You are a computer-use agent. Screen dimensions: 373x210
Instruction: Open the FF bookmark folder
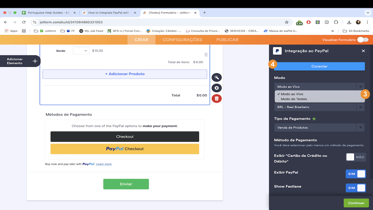[68, 31]
